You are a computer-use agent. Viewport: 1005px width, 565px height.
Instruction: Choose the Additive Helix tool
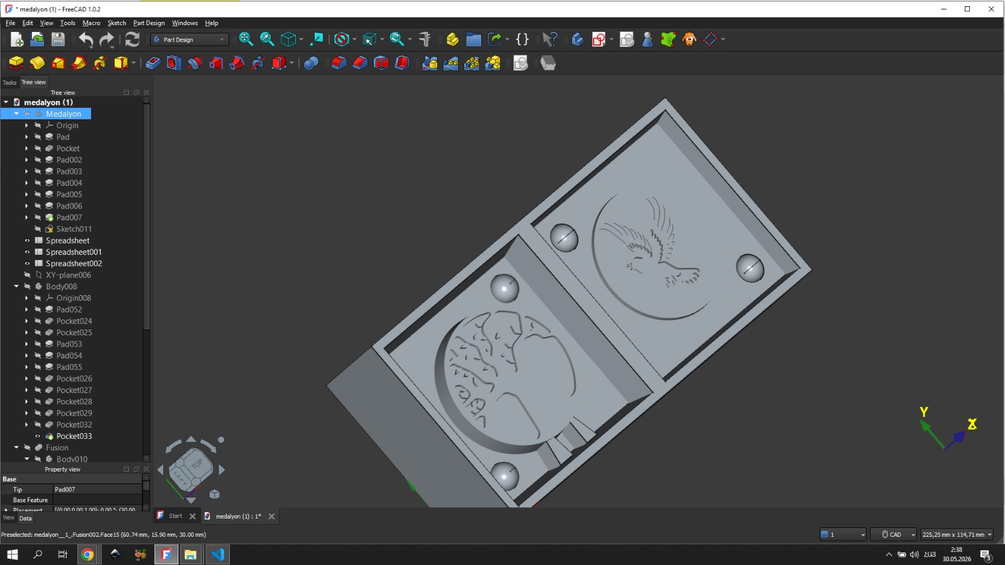pos(100,63)
